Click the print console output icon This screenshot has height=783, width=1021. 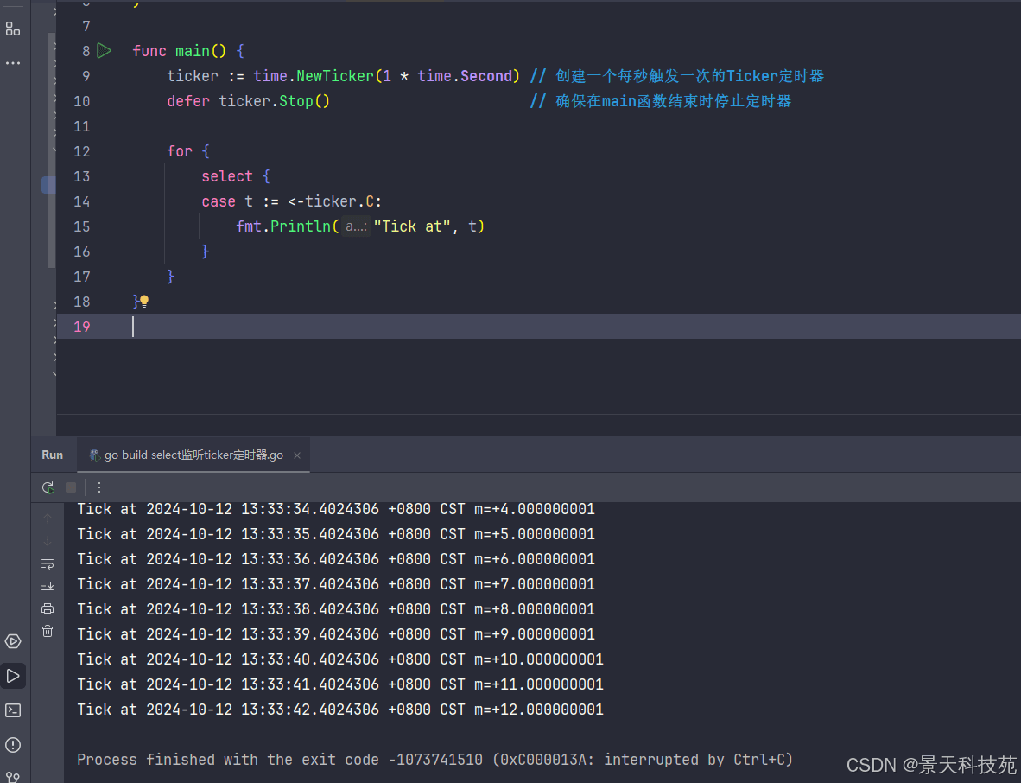(x=48, y=608)
